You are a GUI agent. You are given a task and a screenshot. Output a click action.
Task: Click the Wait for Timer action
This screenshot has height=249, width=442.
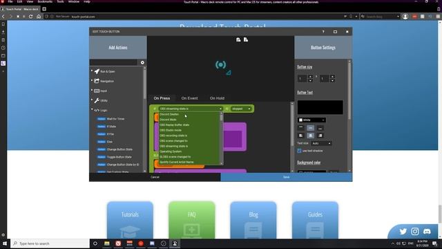tap(115, 119)
